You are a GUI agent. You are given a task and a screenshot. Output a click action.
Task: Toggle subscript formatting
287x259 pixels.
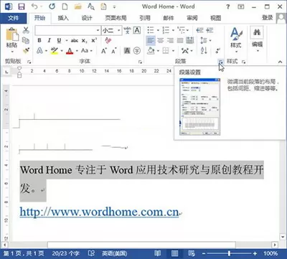(x=84, y=41)
